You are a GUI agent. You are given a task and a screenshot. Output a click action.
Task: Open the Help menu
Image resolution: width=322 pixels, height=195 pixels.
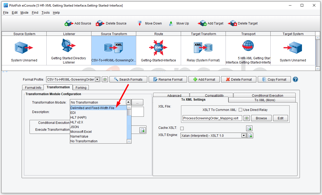[x=56, y=12]
